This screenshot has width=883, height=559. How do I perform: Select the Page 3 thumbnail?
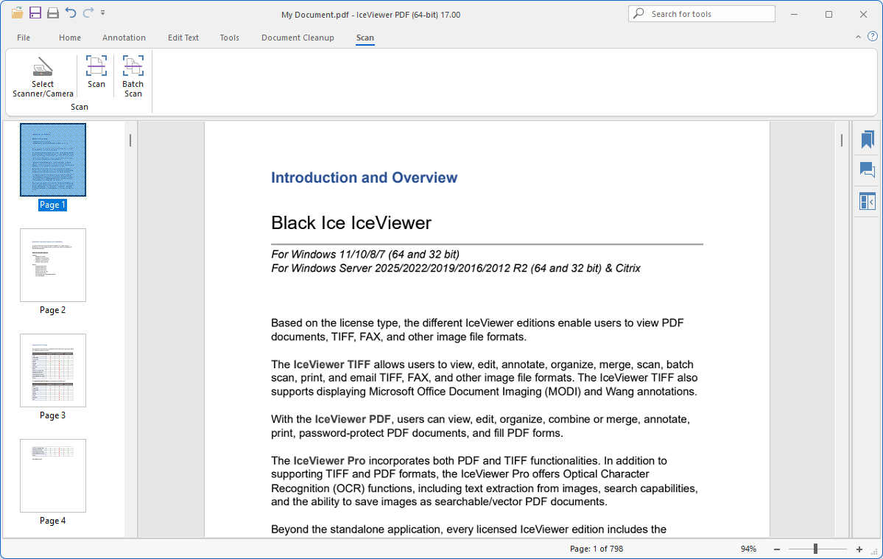(x=53, y=370)
